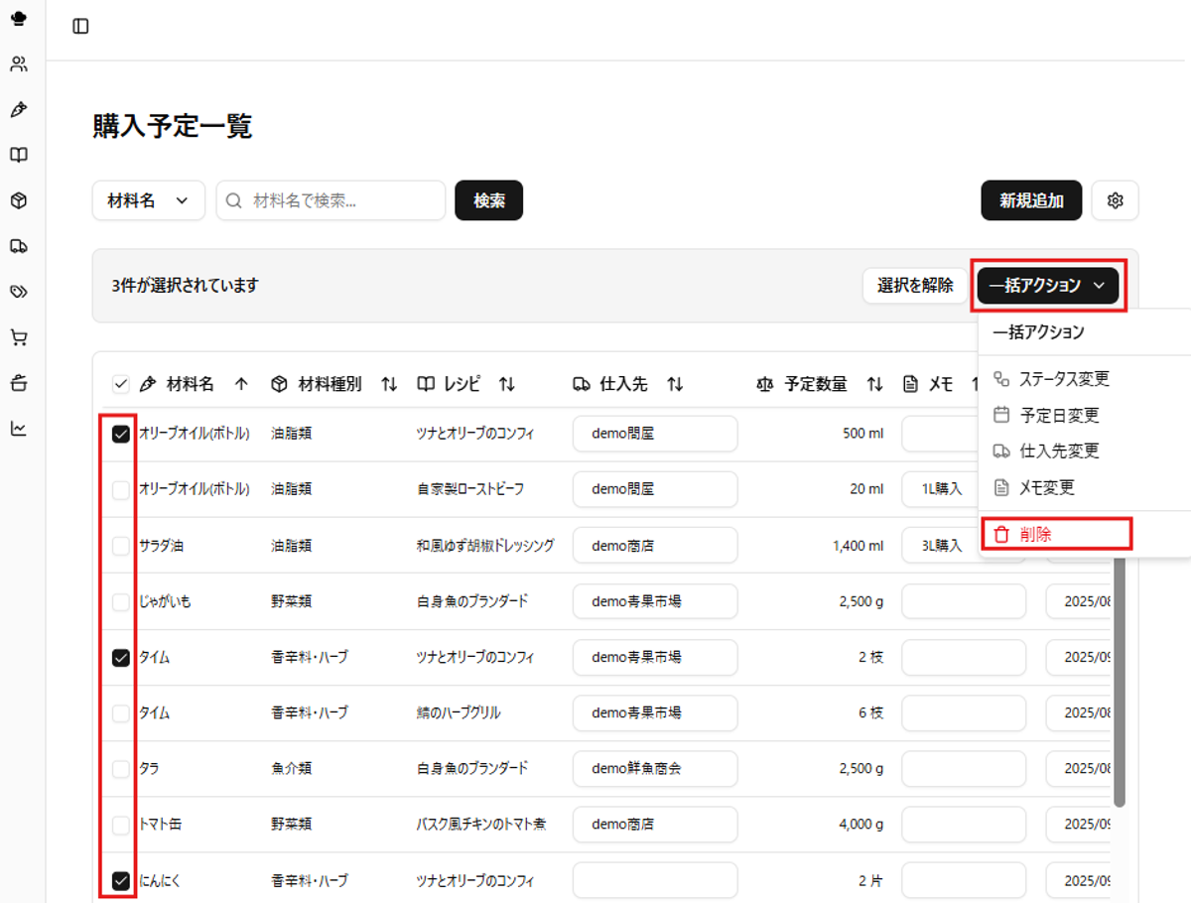Click the date field in トマト缶 row
The width and height of the screenshot is (1191, 903).
1079,825
